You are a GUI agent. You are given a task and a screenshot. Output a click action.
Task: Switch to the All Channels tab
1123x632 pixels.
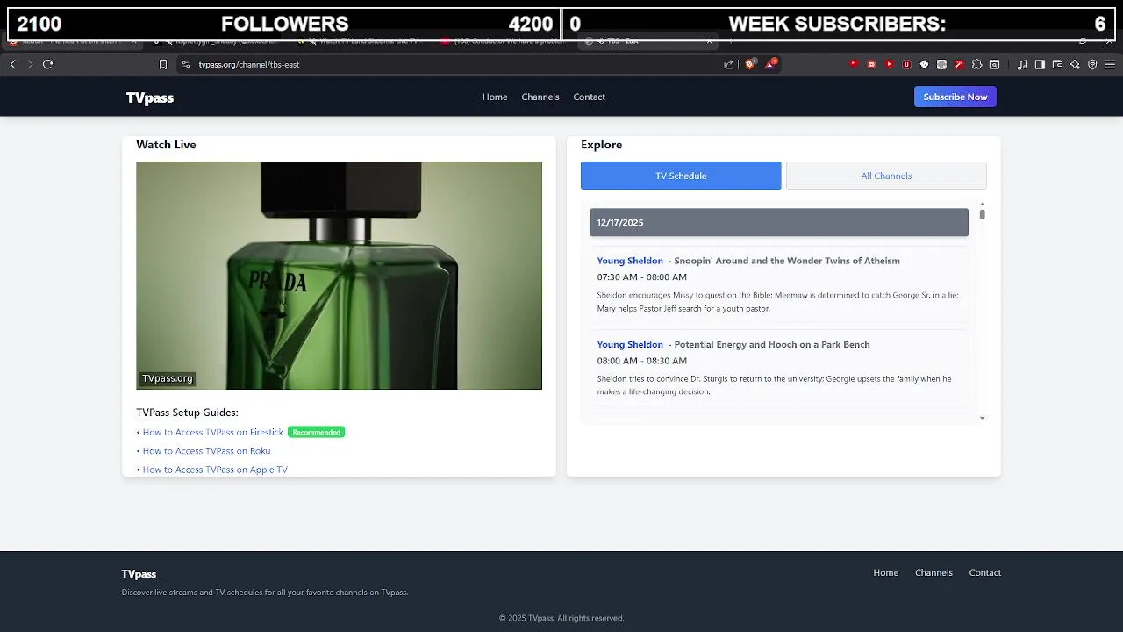pyautogui.click(x=886, y=176)
